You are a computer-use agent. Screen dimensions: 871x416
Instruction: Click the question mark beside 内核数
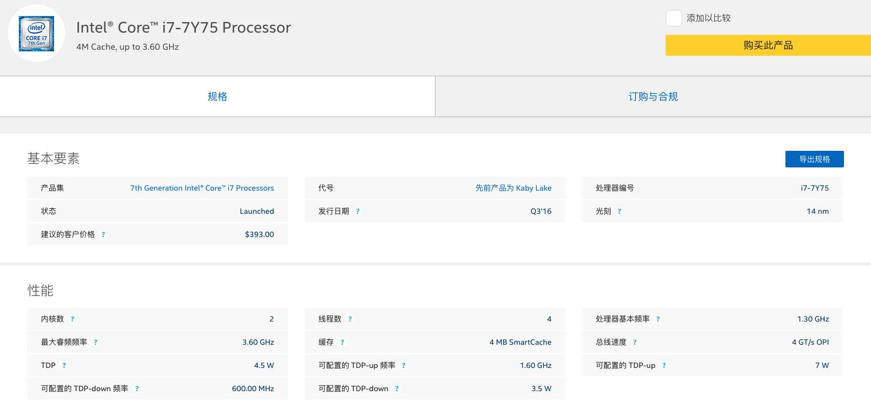[72, 319]
